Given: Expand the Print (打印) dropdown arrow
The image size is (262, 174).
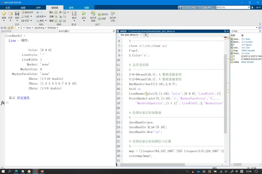Looking at the screenshot, I should [31, 21].
